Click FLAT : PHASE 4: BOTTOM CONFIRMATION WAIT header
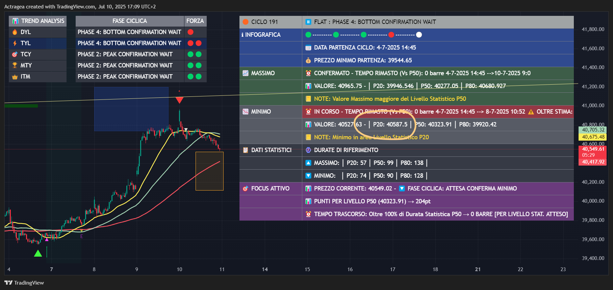The width and height of the screenshot is (613, 290). tap(375, 22)
